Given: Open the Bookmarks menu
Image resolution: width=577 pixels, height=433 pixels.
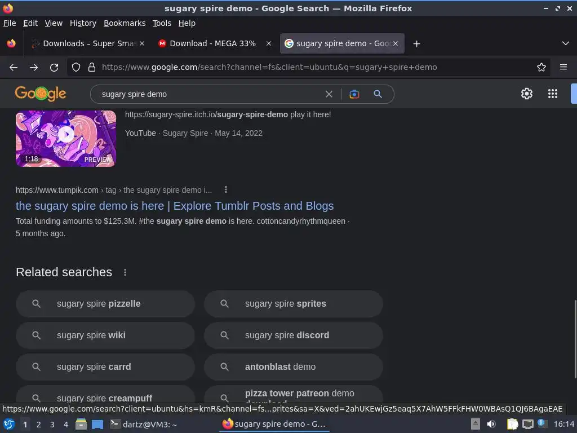Looking at the screenshot, I should pos(125,23).
